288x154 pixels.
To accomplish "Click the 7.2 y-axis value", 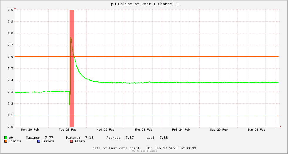I will point(11,104).
